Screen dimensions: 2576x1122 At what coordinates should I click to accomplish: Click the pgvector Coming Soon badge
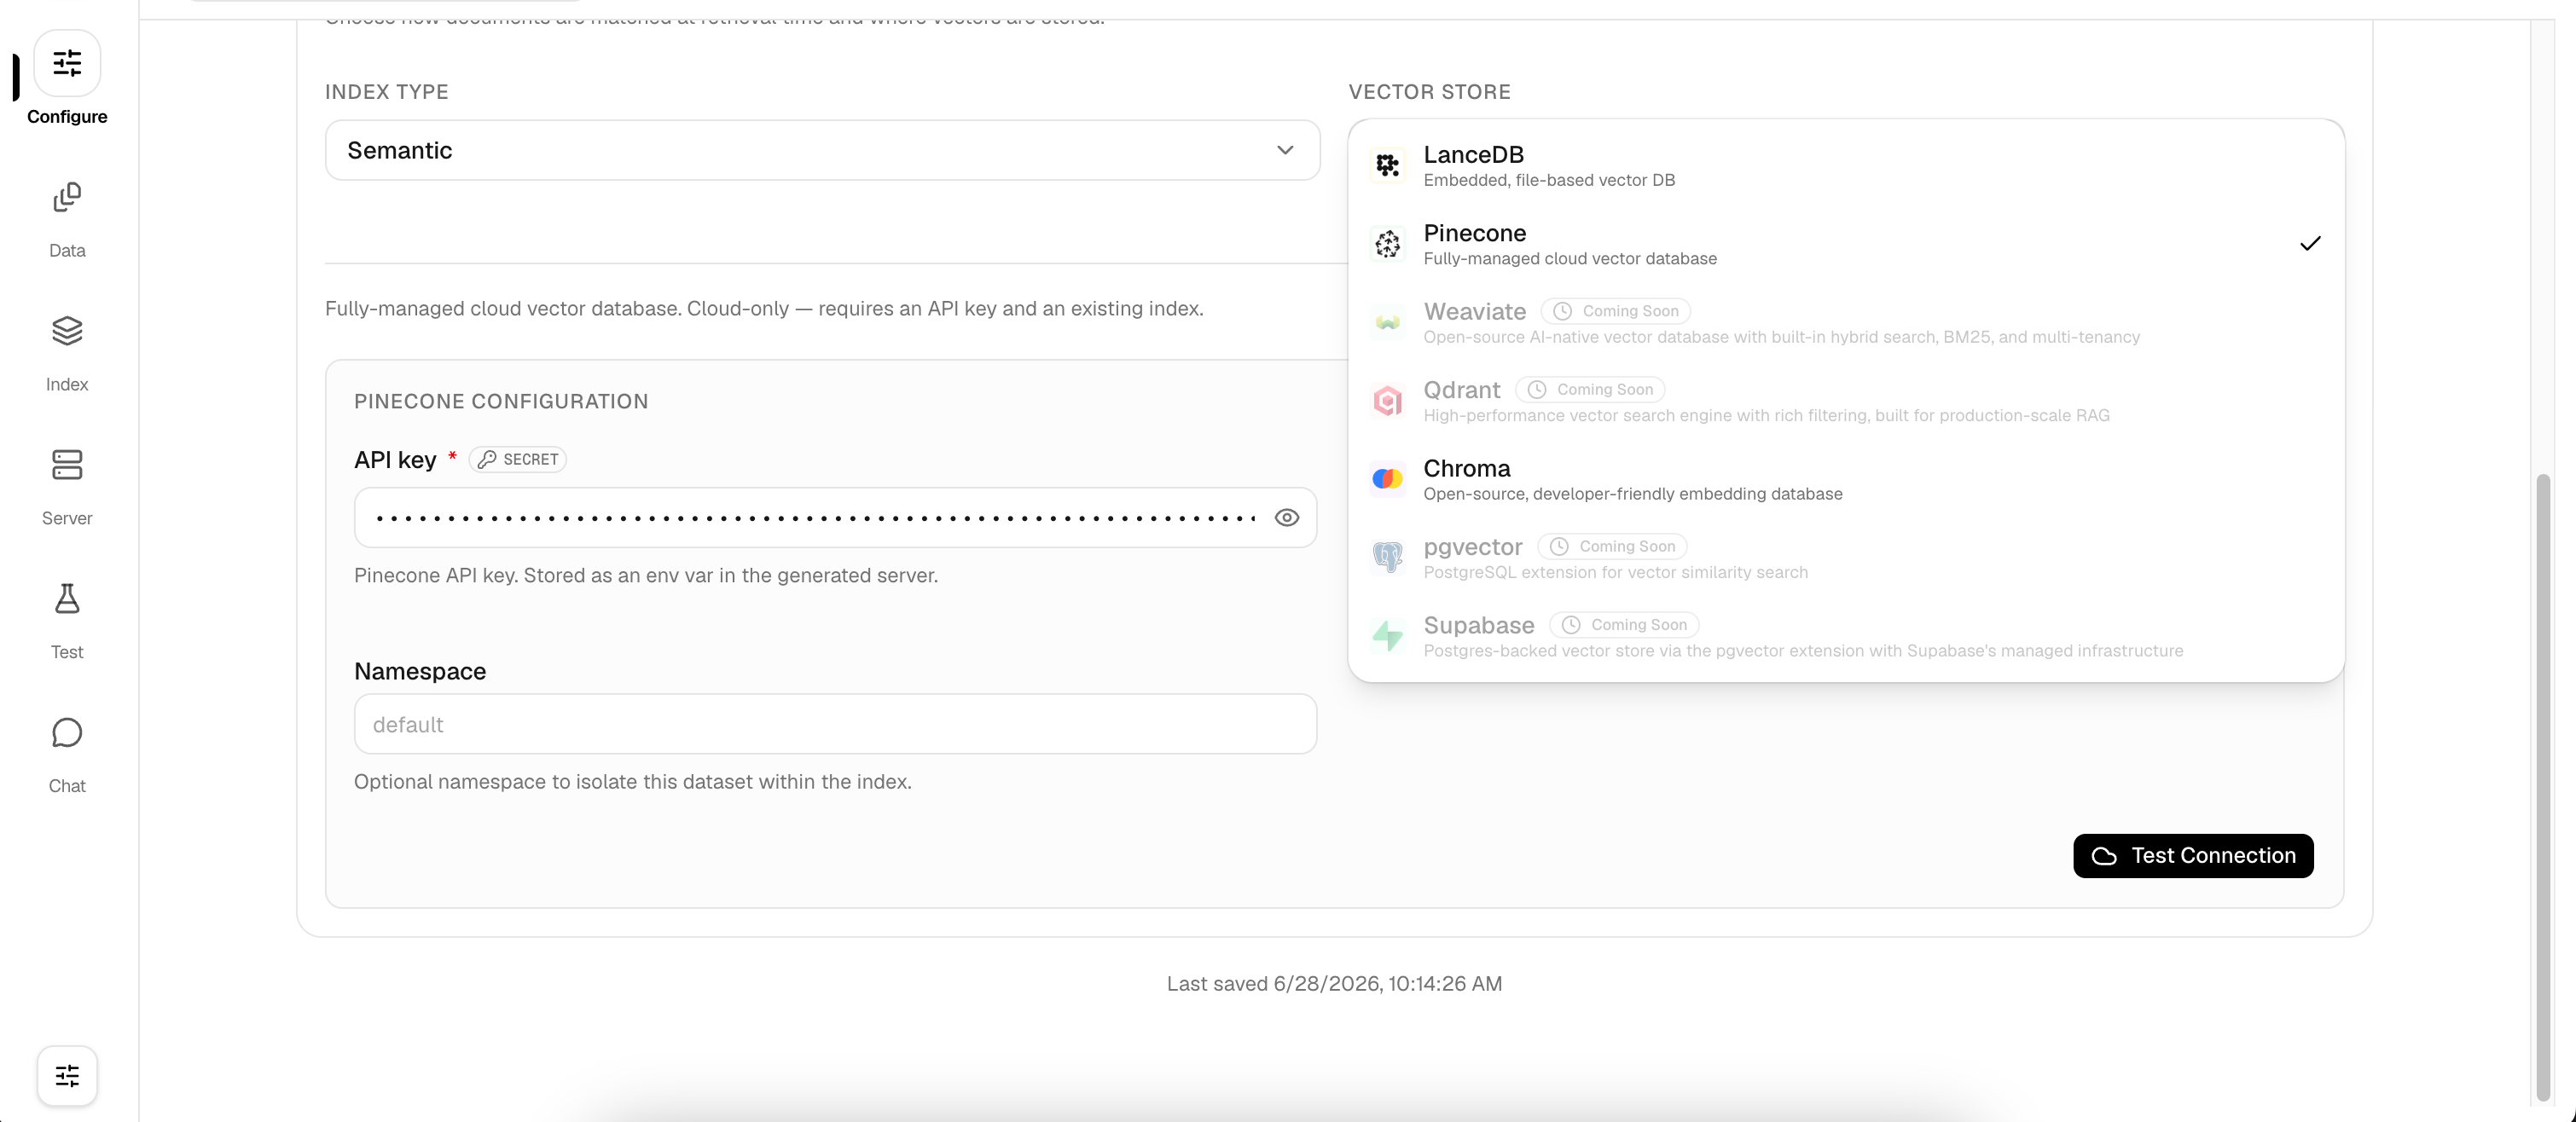pyautogui.click(x=1612, y=547)
